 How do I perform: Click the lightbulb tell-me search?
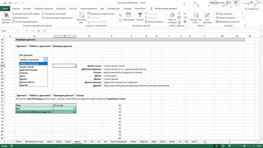coord(151,9)
